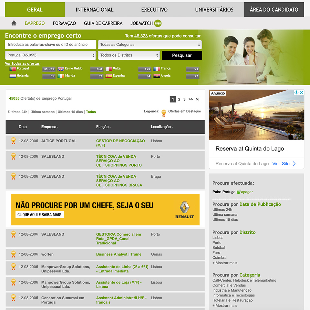The height and width of the screenshot is (310, 310).
Task: Click the apagar link to clear country
Action: [x=247, y=192]
